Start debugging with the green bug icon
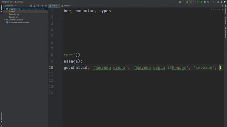 pyautogui.click(x=201, y=2)
